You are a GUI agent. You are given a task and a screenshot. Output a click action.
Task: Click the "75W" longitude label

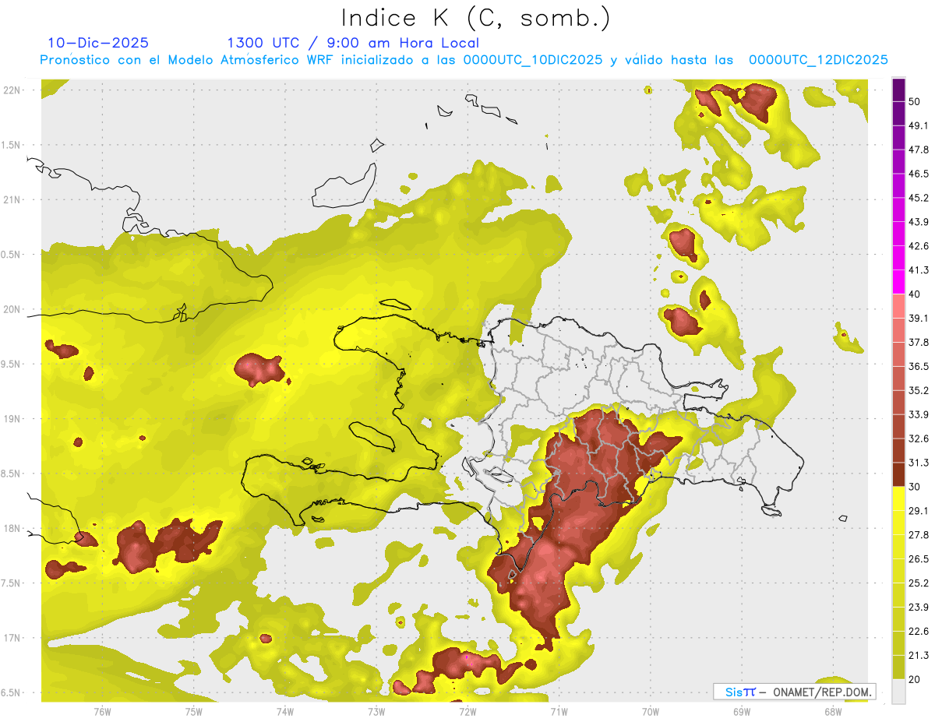click(194, 711)
